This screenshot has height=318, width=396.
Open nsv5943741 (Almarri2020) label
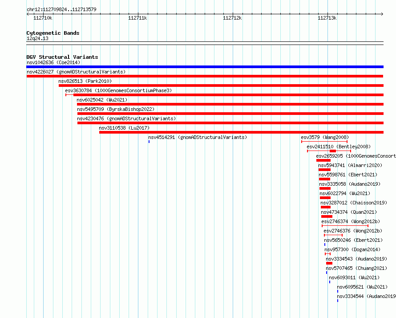(350, 165)
